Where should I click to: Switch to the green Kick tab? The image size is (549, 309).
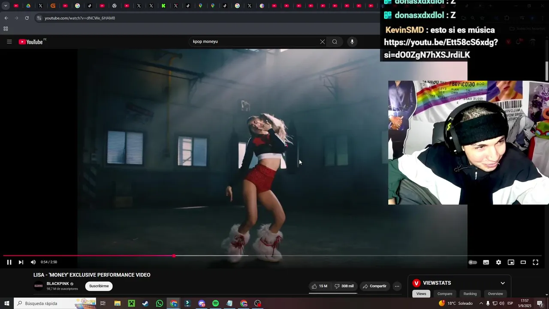click(x=163, y=6)
